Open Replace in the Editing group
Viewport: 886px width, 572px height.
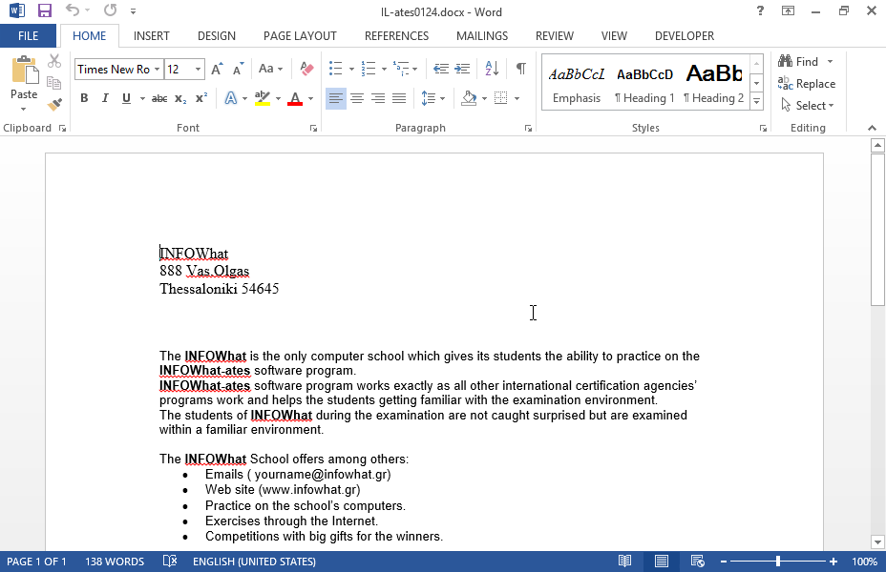[807, 84]
